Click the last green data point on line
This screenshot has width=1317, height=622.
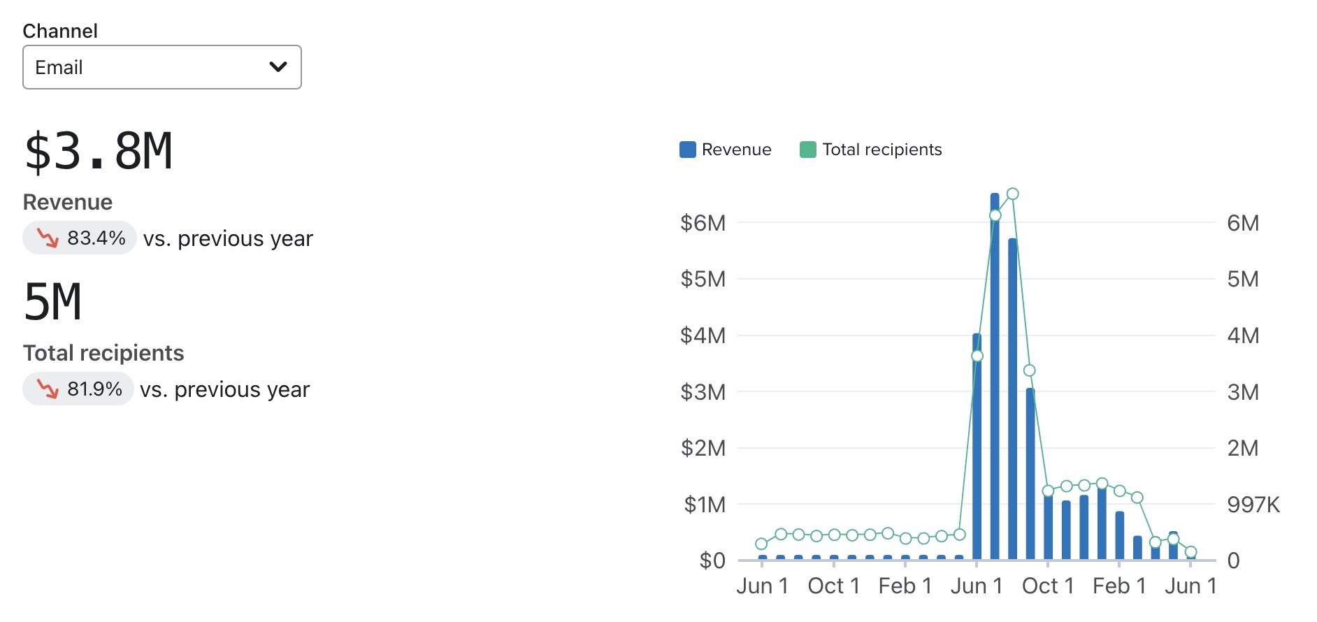tap(1191, 552)
